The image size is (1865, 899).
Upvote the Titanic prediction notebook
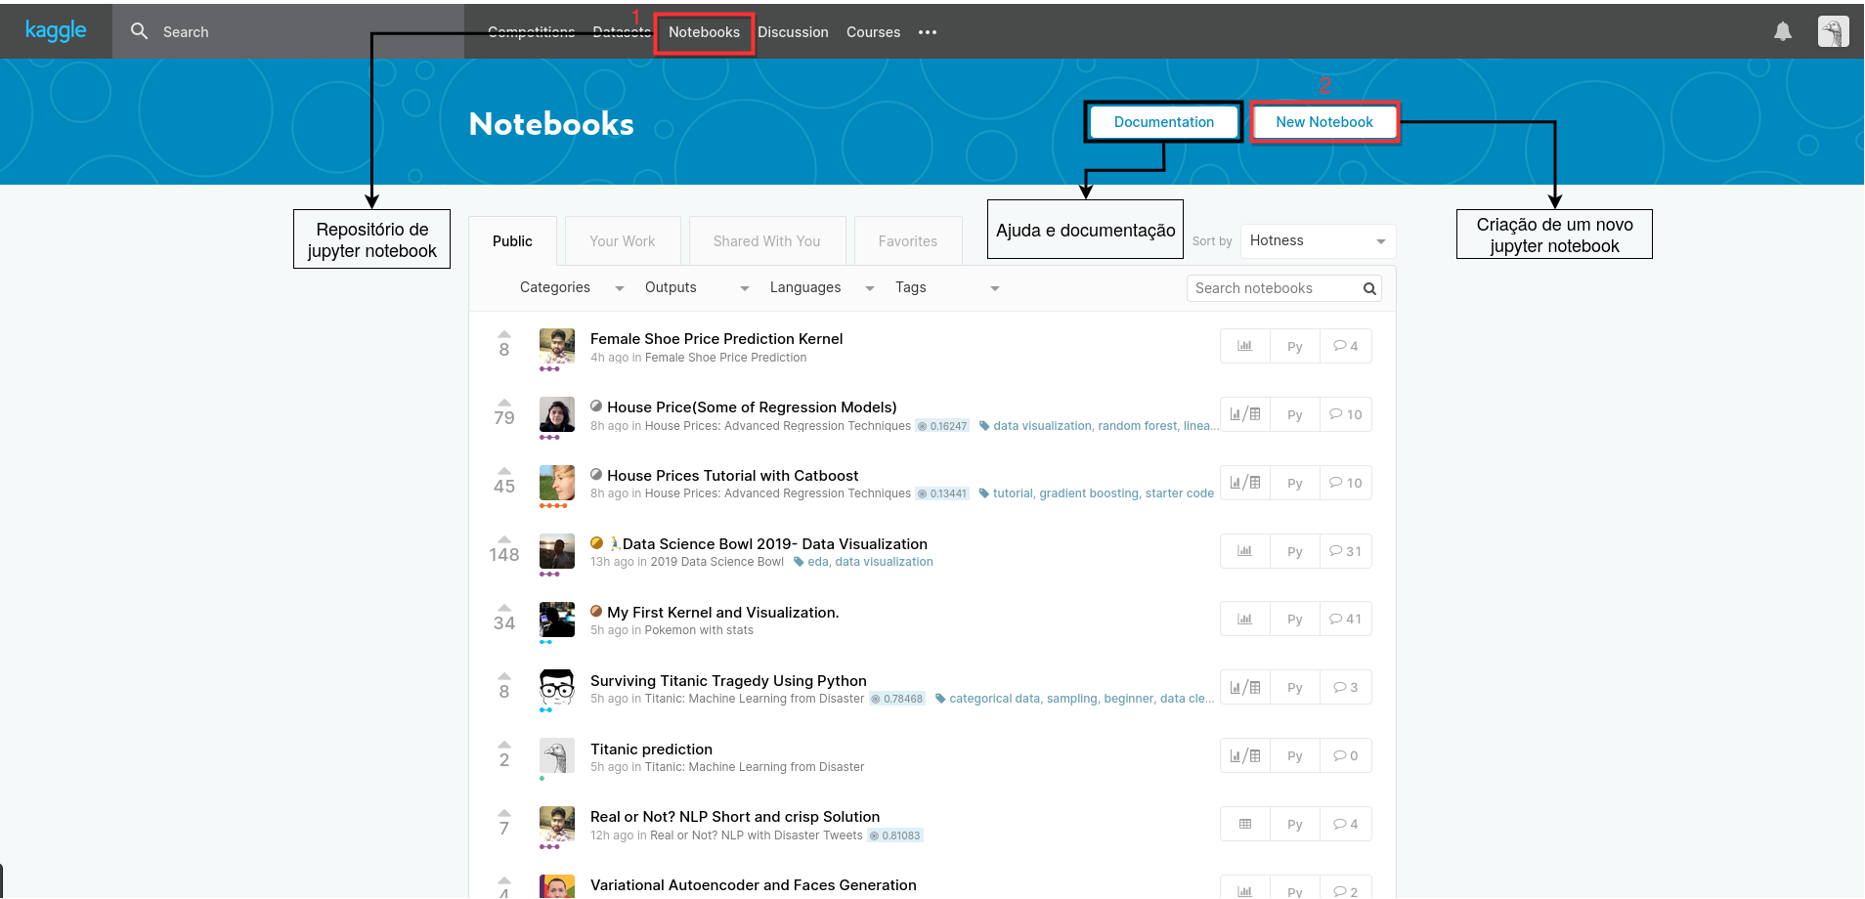tap(504, 745)
